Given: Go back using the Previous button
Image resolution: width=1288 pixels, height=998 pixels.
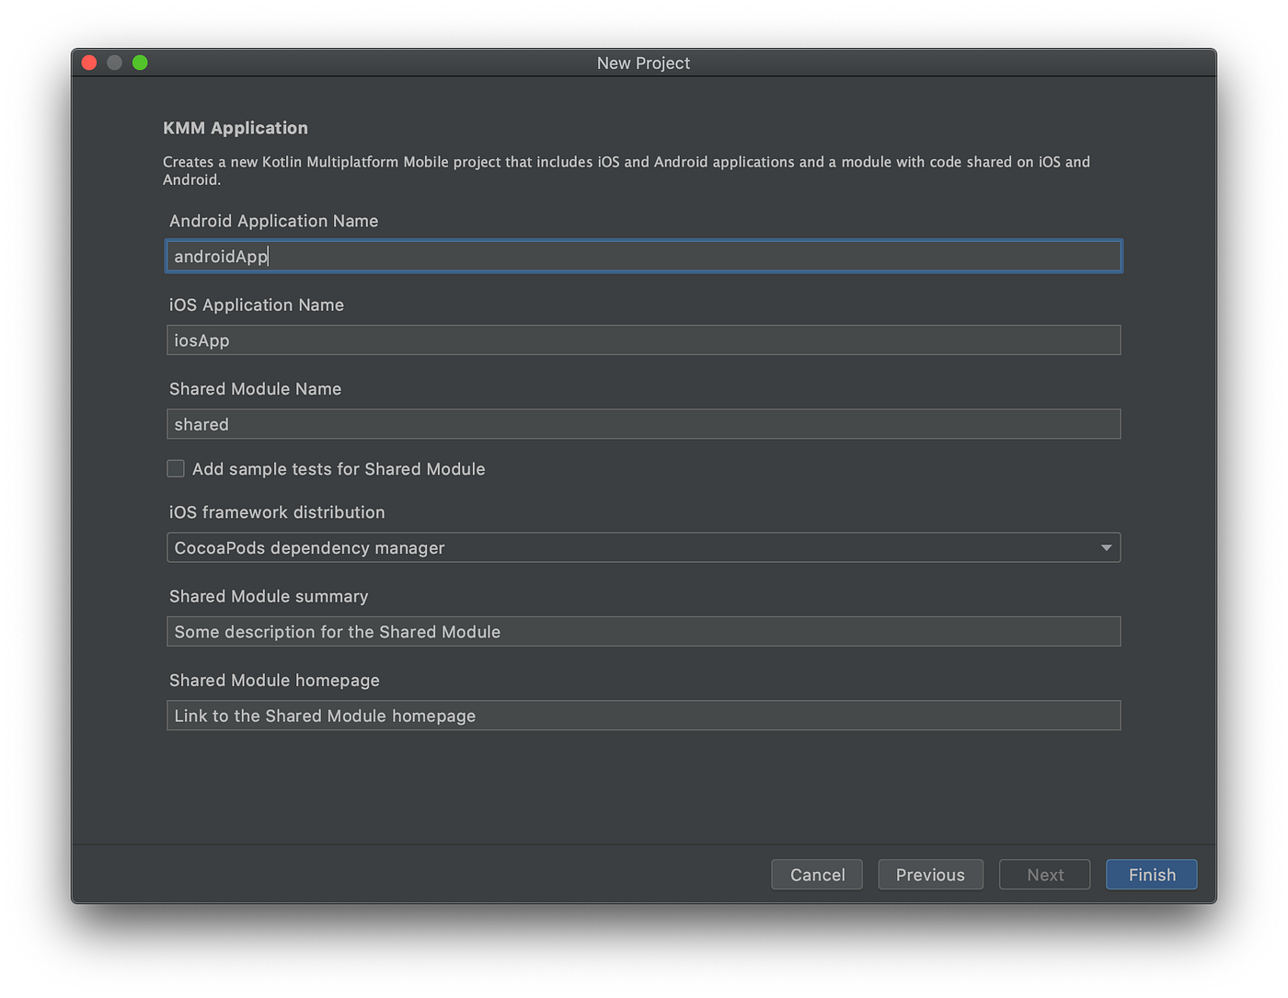Looking at the screenshot, I should [930, 874].
